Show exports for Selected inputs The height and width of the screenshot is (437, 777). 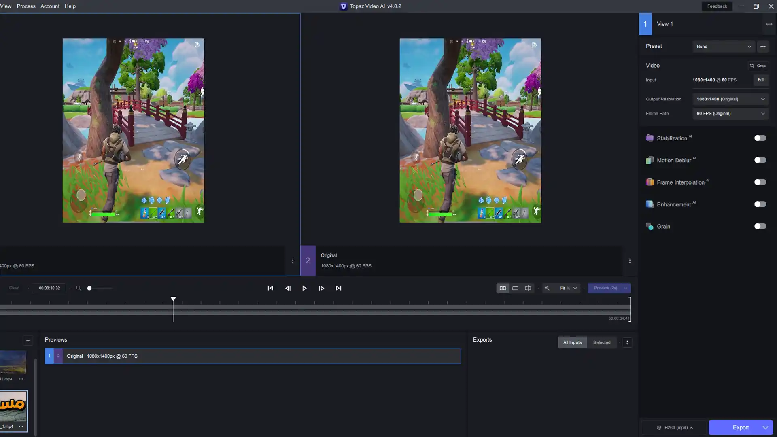tap(602, 342)
